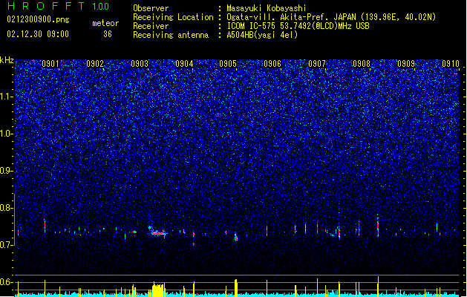
Task: Click the 1.0 kHz frequency label
Action: (7, 134)
